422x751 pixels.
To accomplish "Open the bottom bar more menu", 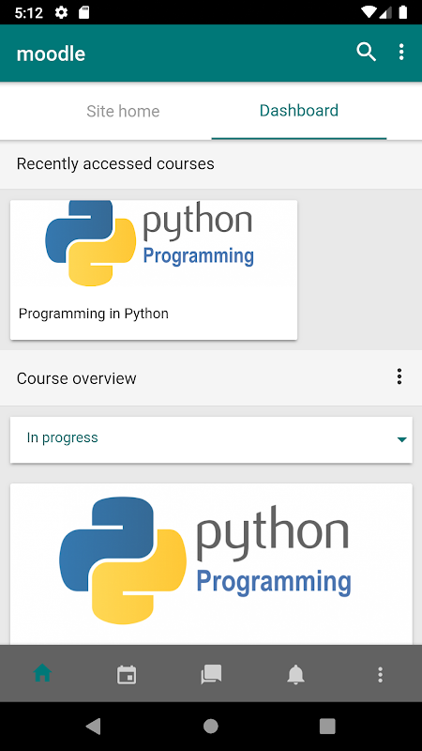I will click(381, 674).
